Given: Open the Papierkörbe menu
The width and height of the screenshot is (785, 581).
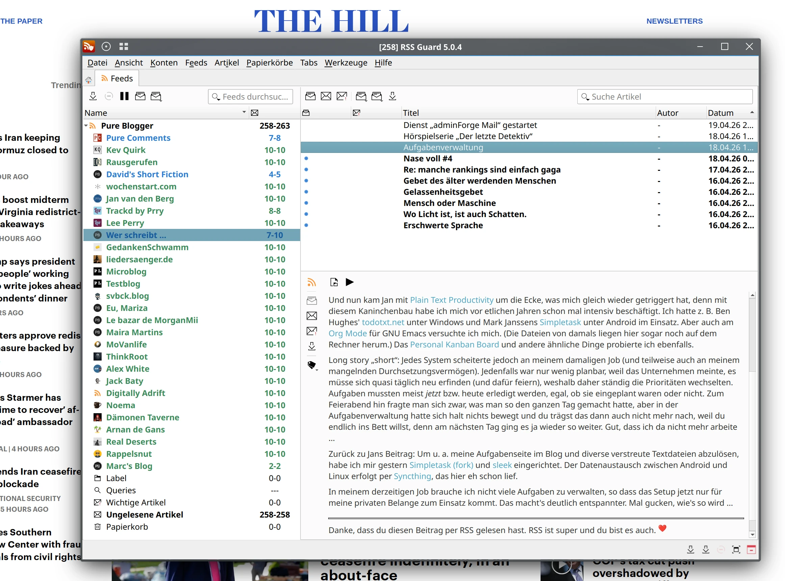Looking at the screenshot, I should coord(269,62).
